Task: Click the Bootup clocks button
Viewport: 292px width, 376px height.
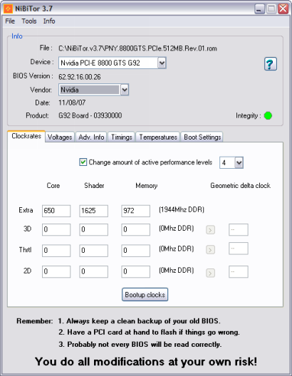Action: coord(145,295)
